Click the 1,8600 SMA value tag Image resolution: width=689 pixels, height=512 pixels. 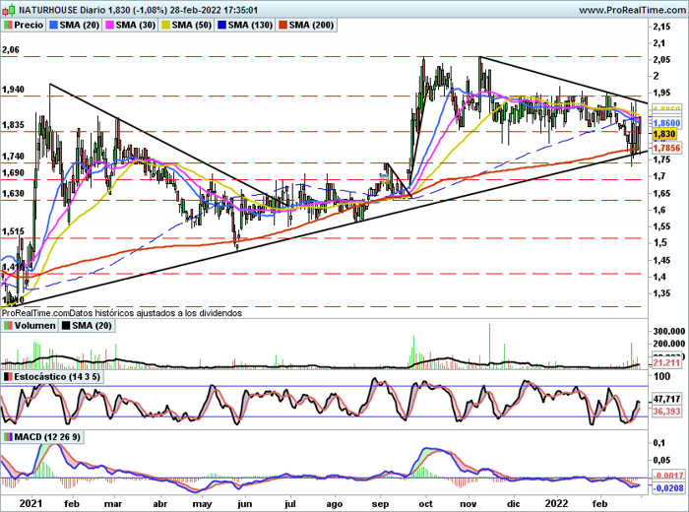[x=666, y=123]
